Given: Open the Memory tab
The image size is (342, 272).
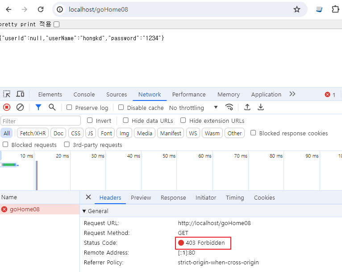Looking at the screenshot, I should (x=229, y=94).
